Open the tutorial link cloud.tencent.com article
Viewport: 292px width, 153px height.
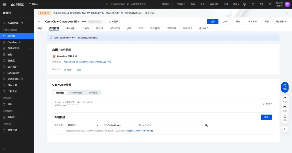coord(87,62)
